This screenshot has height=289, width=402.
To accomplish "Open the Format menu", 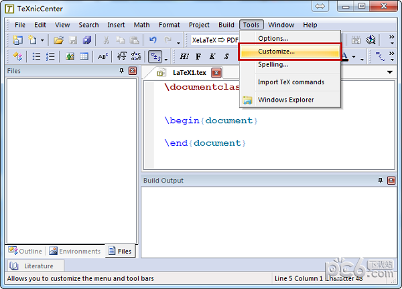I will (x=170, y=25).
